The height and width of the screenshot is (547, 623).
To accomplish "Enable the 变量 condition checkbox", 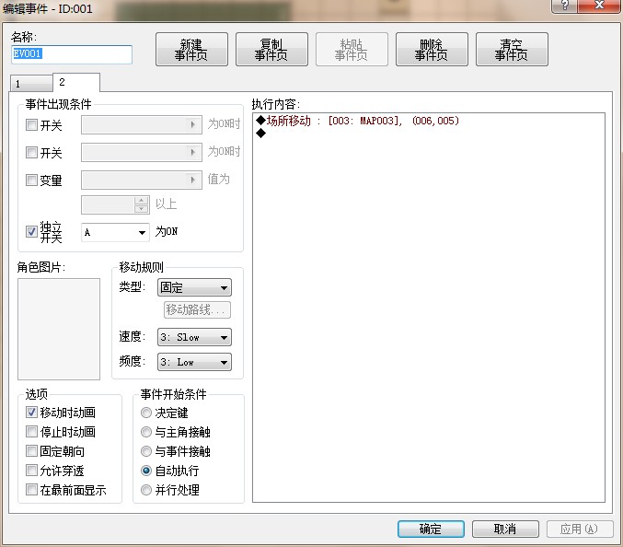I will point(31,180).
